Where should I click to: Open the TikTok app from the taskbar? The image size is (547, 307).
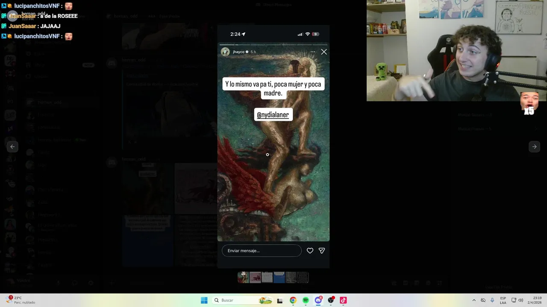click(343, 300)
